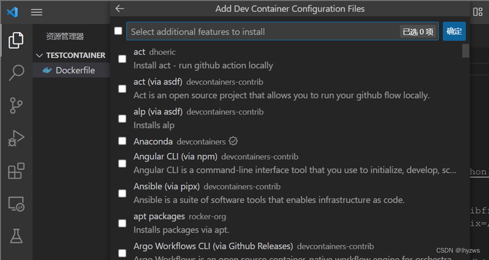Select 'alp (via asdf)' list entry
Screen dimensions: 489x260
point(290,119)
